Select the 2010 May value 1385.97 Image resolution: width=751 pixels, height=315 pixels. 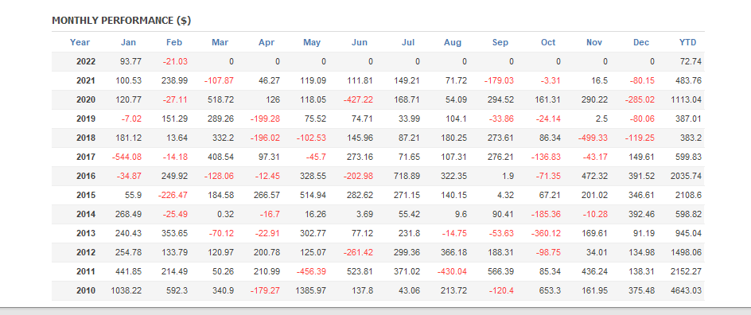310,290
